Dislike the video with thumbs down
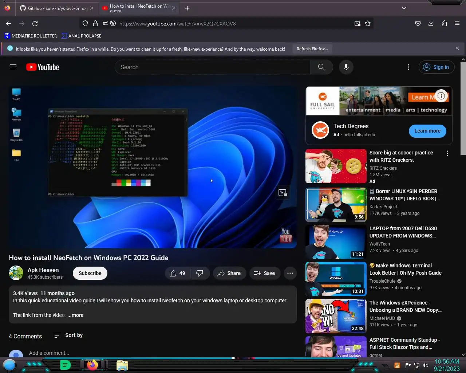Viewport: 466px width, 373px height. point(200,273)
